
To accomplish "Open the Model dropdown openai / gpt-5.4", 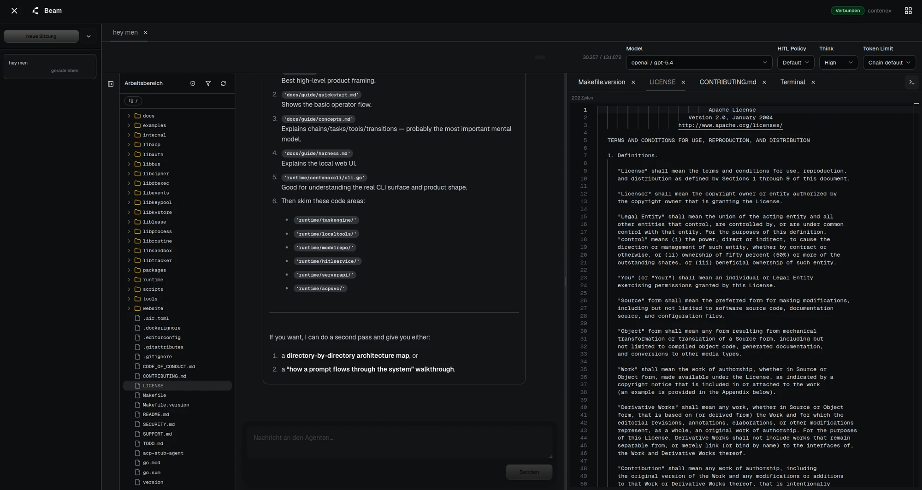I will click(699, 63).
